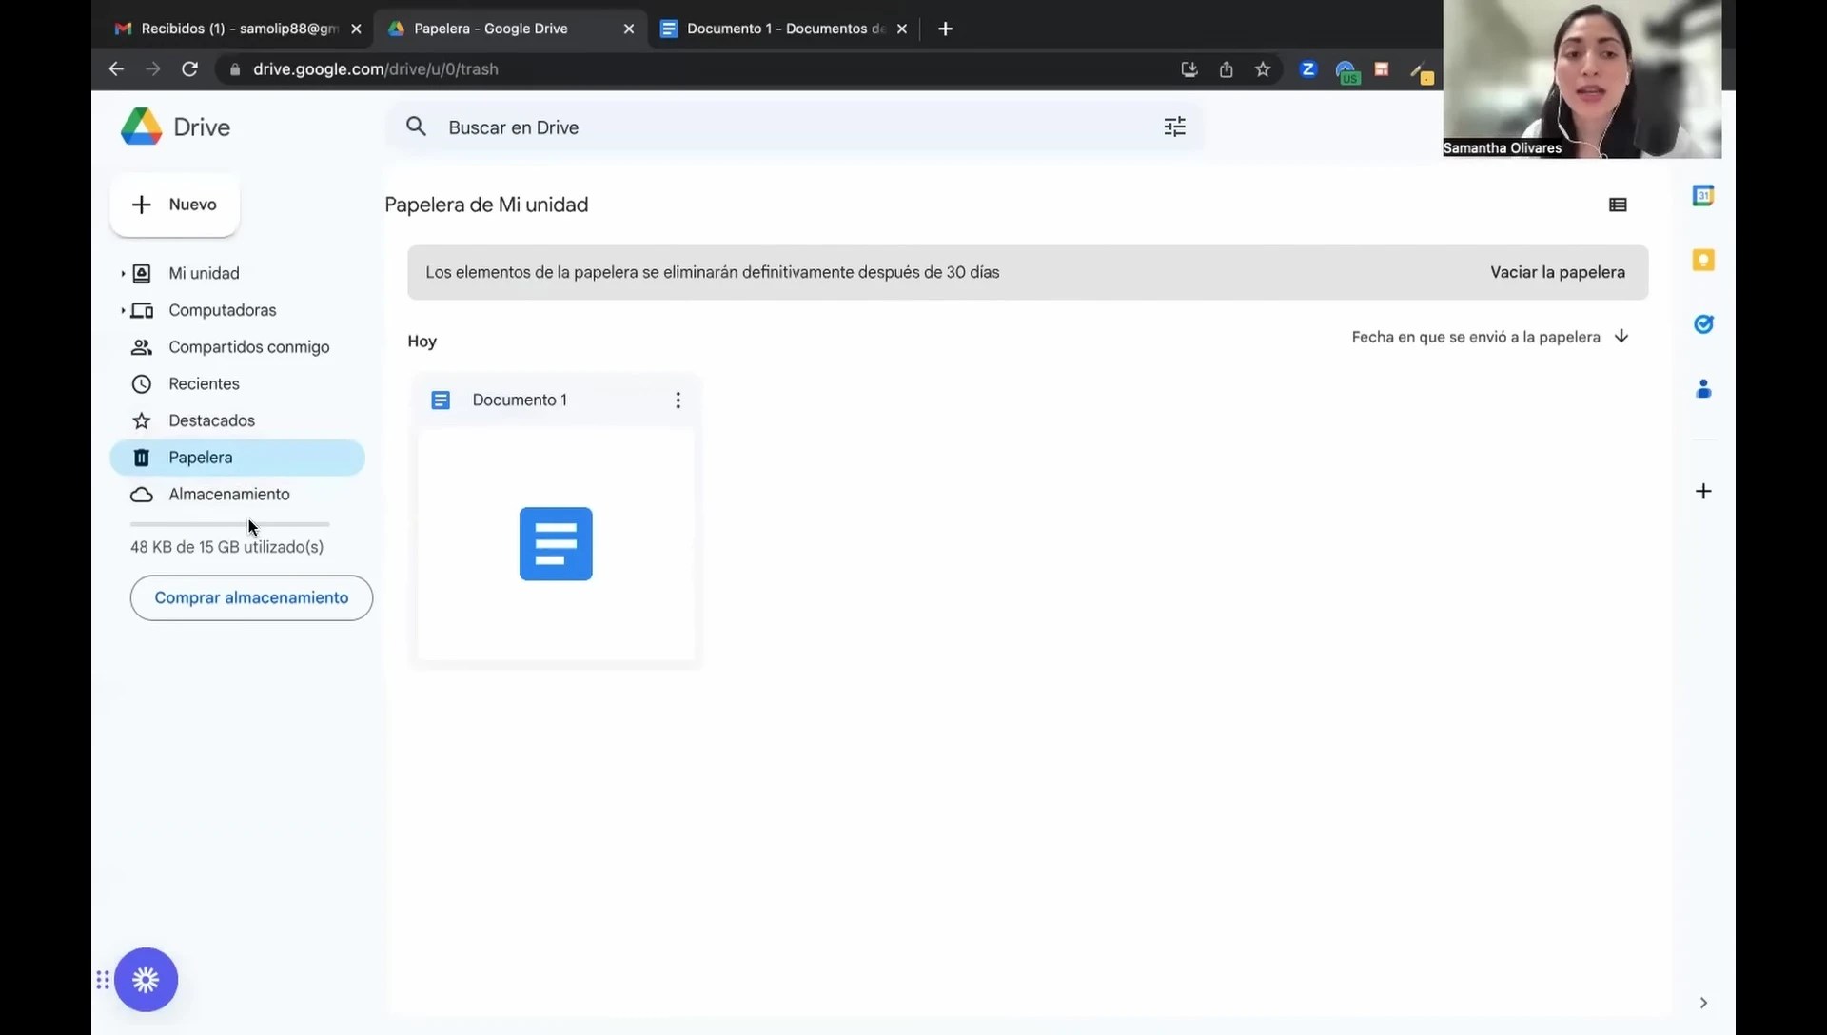The height and width of the screenshot is (1035, 1827).
Task: Click the Buscar en Drive search field
Action: (795, 127)
